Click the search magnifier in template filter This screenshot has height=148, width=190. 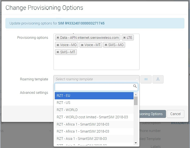135,86
